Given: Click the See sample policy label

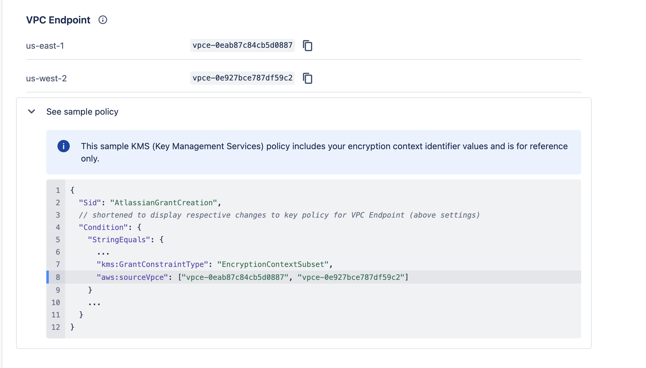Looking at the screenshot, I should point(82,112).
